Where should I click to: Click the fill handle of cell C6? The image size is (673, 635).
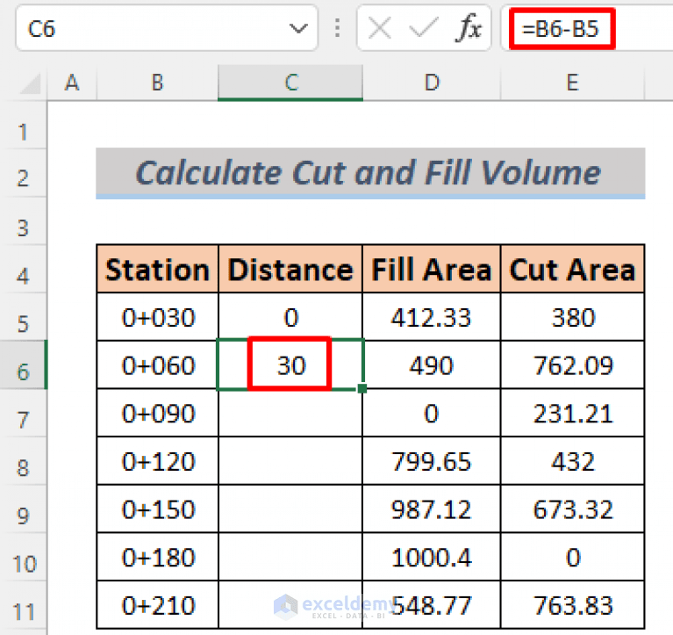point(362,388)
